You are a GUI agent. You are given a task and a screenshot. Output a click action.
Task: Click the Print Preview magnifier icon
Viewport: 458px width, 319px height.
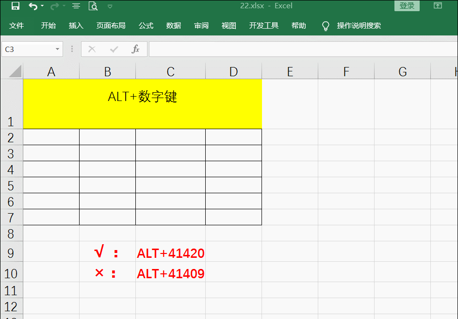(x=93, y=6)
